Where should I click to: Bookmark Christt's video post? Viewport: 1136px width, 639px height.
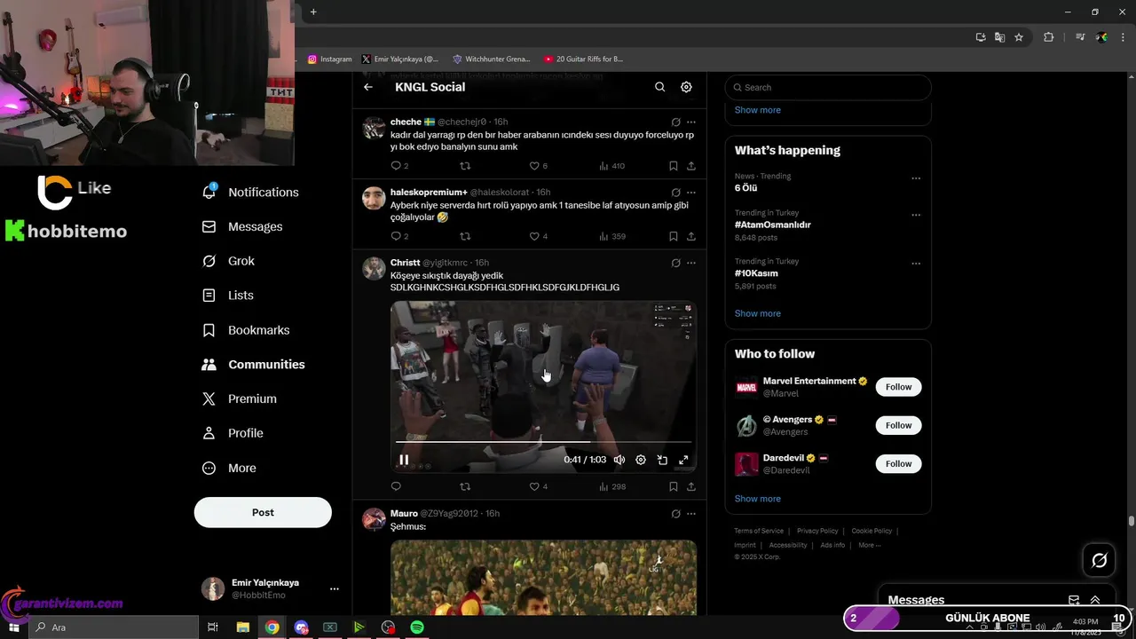click(674, 486)
